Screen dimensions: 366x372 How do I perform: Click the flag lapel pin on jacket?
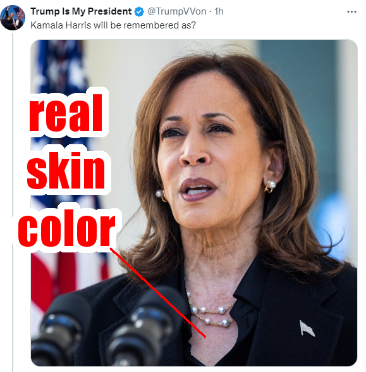pyautogui.click(x=307, y=328)
